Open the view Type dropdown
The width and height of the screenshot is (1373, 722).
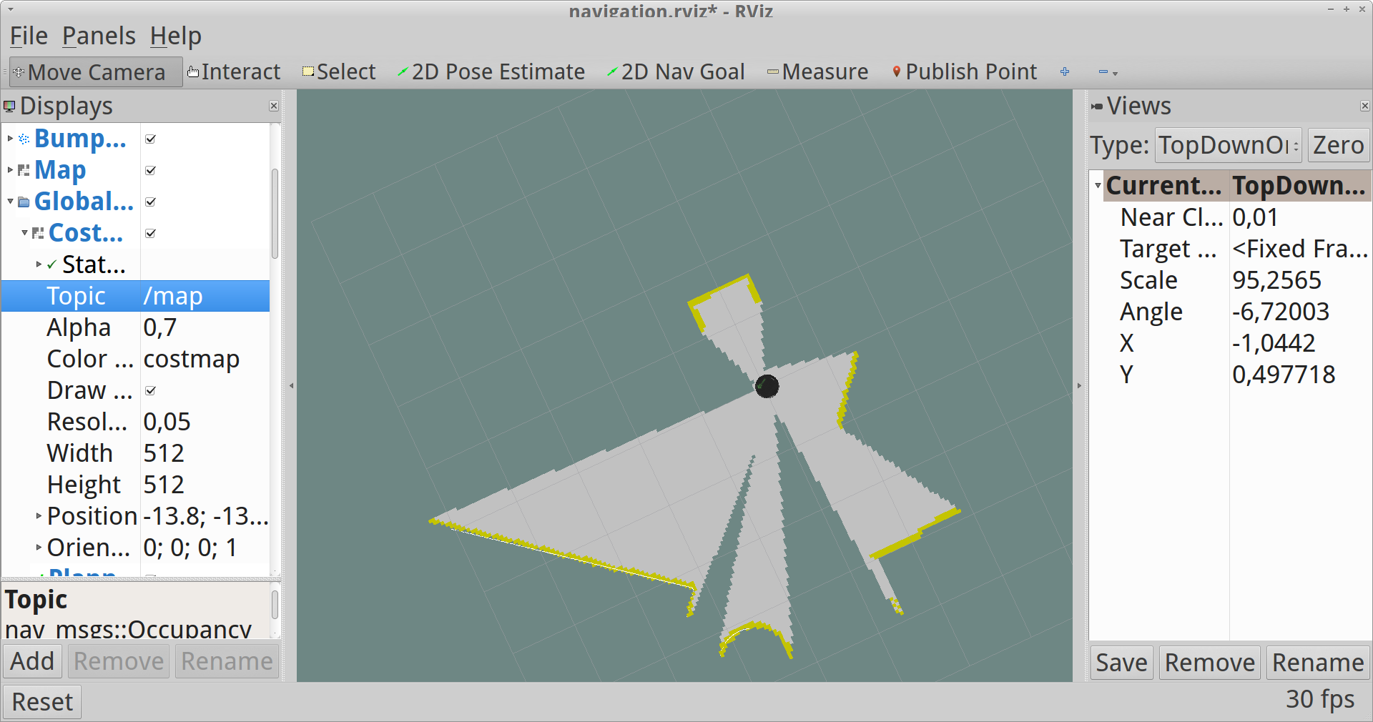1228,145
